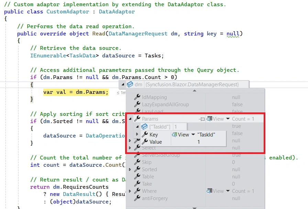Click the false value of LazyExpandAllGroup
This screenshot has width=308, height=209.
(x=237, y=104)
